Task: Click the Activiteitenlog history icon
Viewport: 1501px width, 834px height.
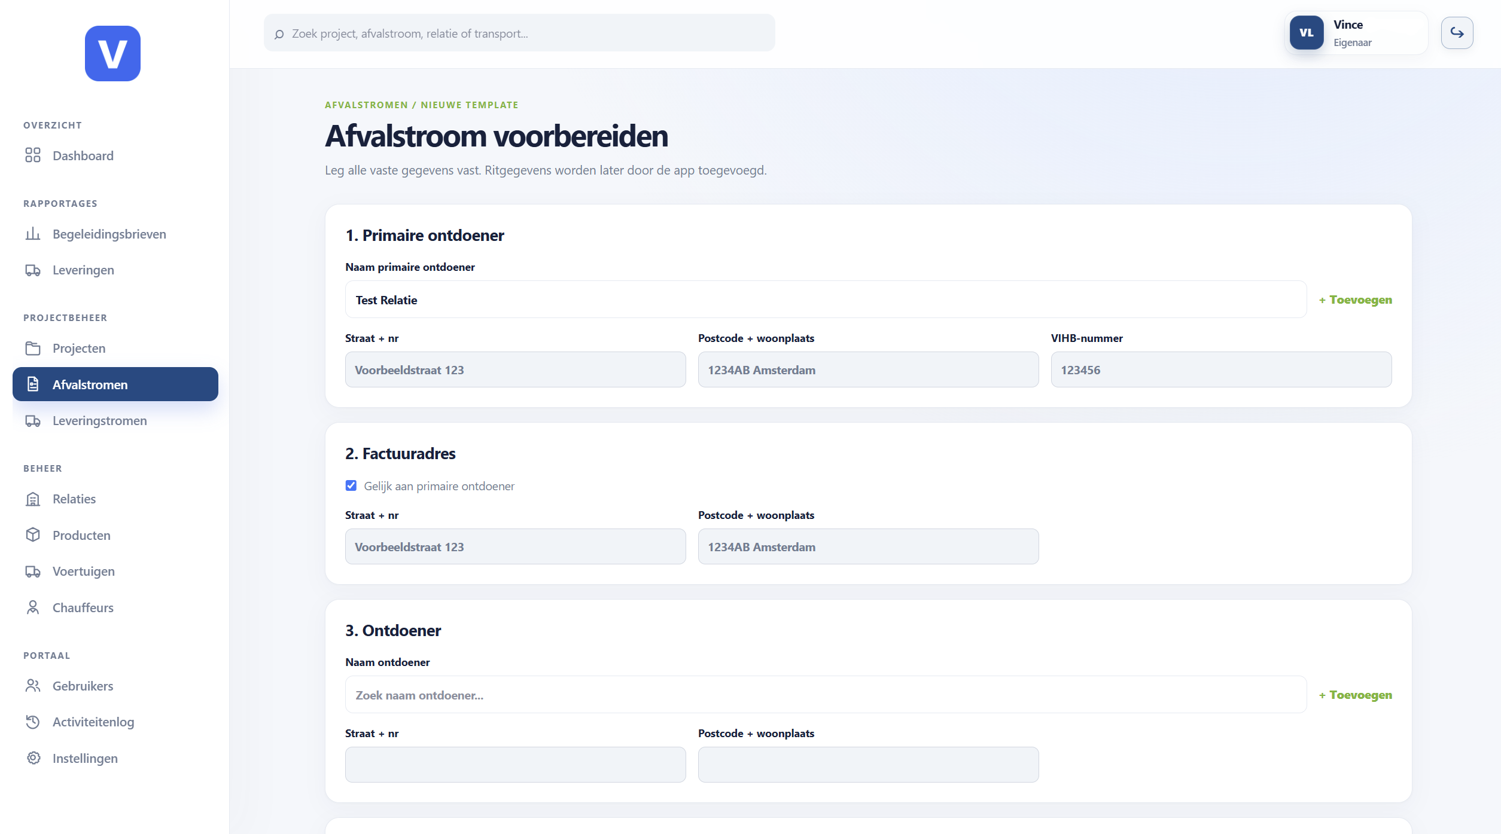Action: point(33,722)
